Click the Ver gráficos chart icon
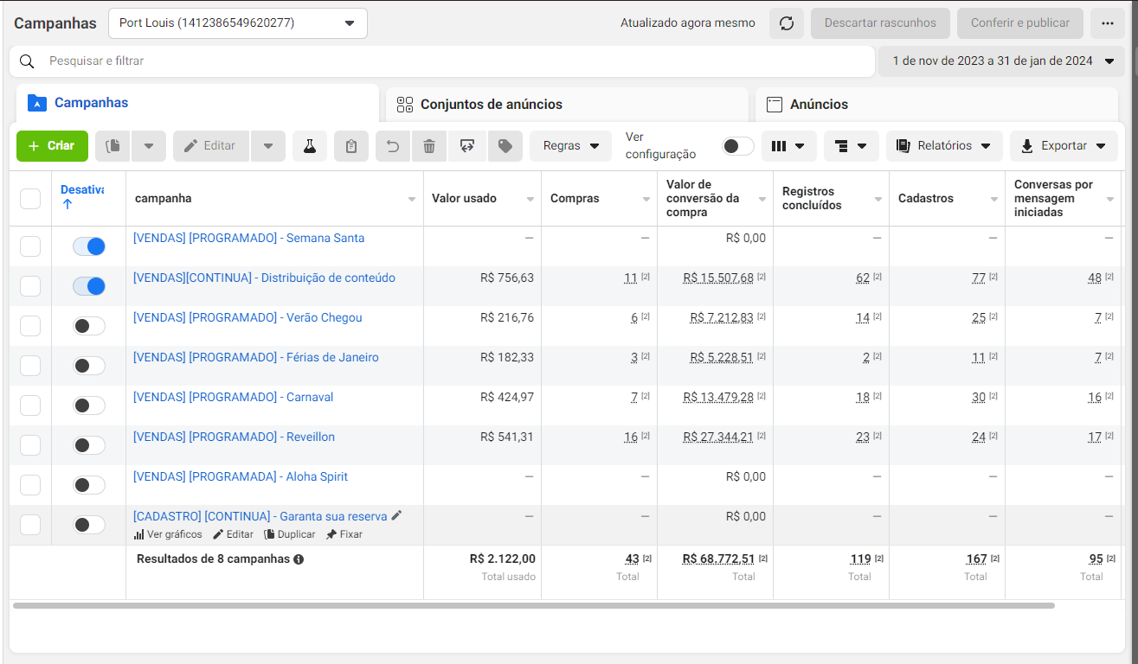This screenshot has width=1138, height=664. pos(138,534)
